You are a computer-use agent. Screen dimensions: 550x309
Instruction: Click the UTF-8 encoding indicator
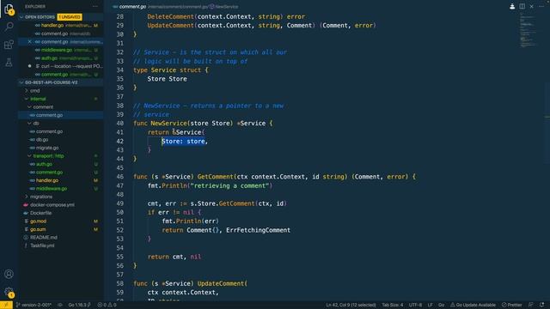pos(415,305)
